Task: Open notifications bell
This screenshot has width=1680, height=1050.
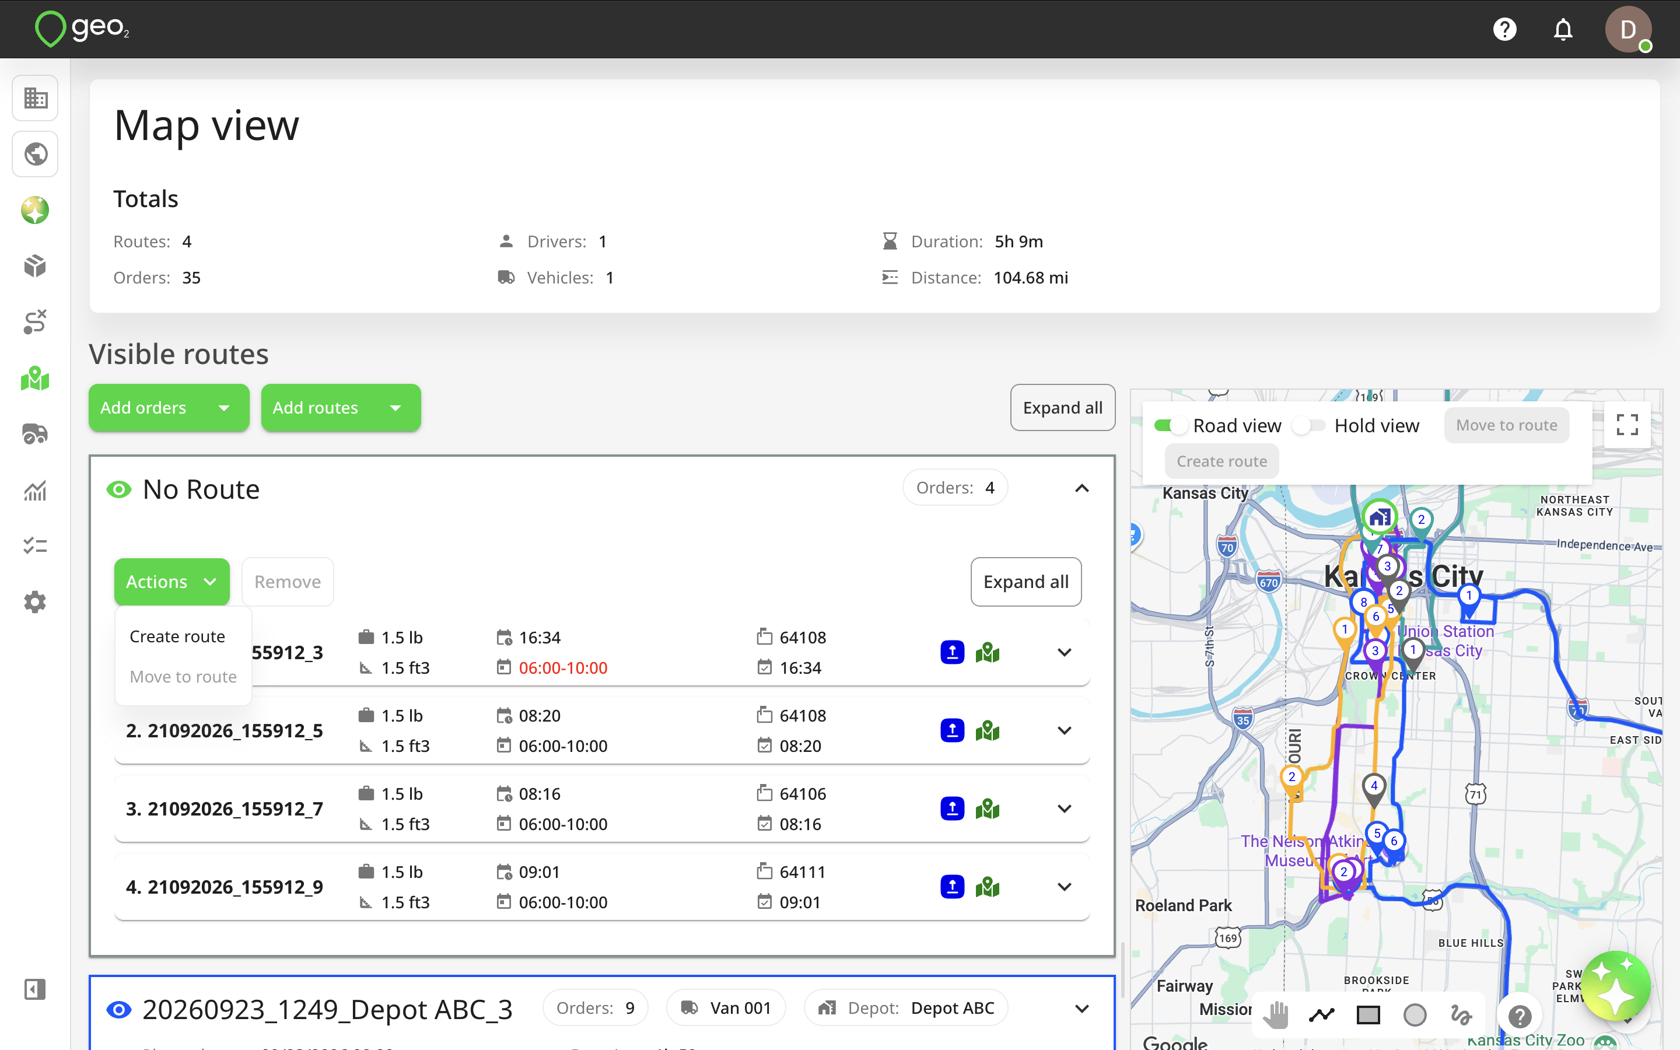Action: (1563, 29)
